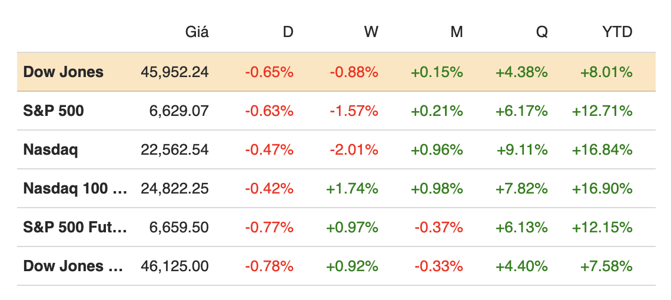This screenshot has height=300, width=671.
Task: Click the M monthly column header
Action: point(457,32)
